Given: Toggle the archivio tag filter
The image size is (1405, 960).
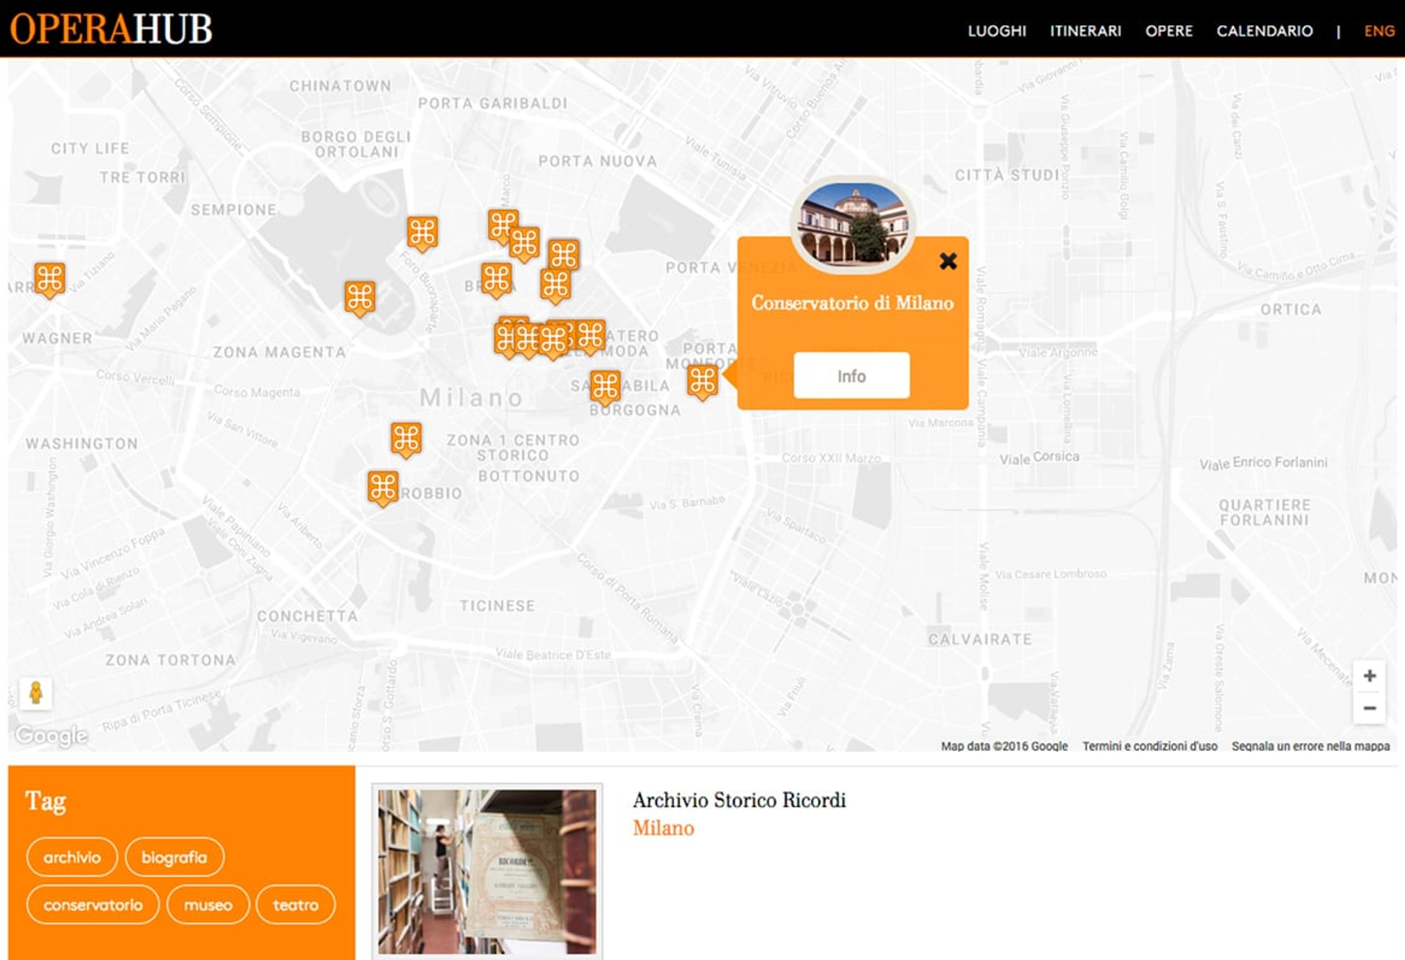Looking at the screenshot, I should click(72, 857).
